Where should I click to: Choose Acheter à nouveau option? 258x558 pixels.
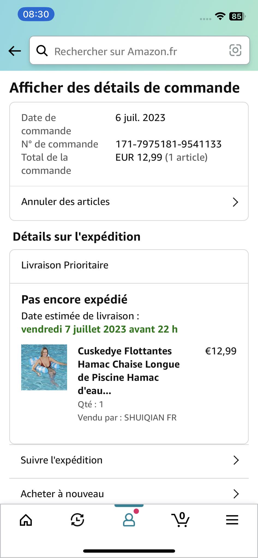(x=62, y=494)
